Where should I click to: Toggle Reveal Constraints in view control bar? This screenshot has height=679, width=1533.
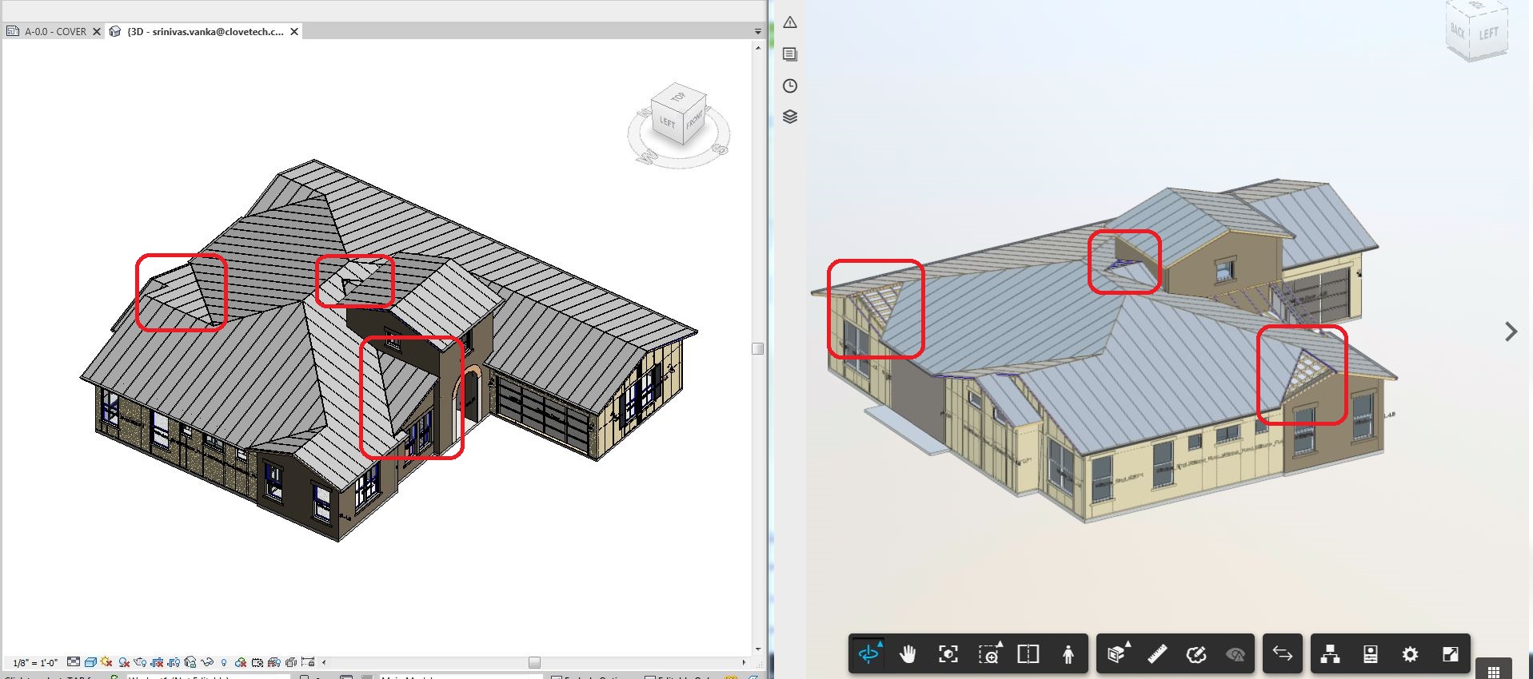point(307,662)
